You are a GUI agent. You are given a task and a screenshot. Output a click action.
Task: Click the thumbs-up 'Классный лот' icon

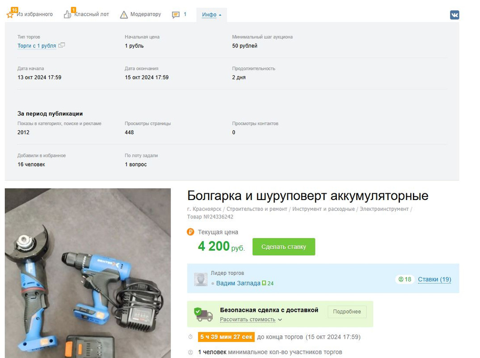coord(67,14)
